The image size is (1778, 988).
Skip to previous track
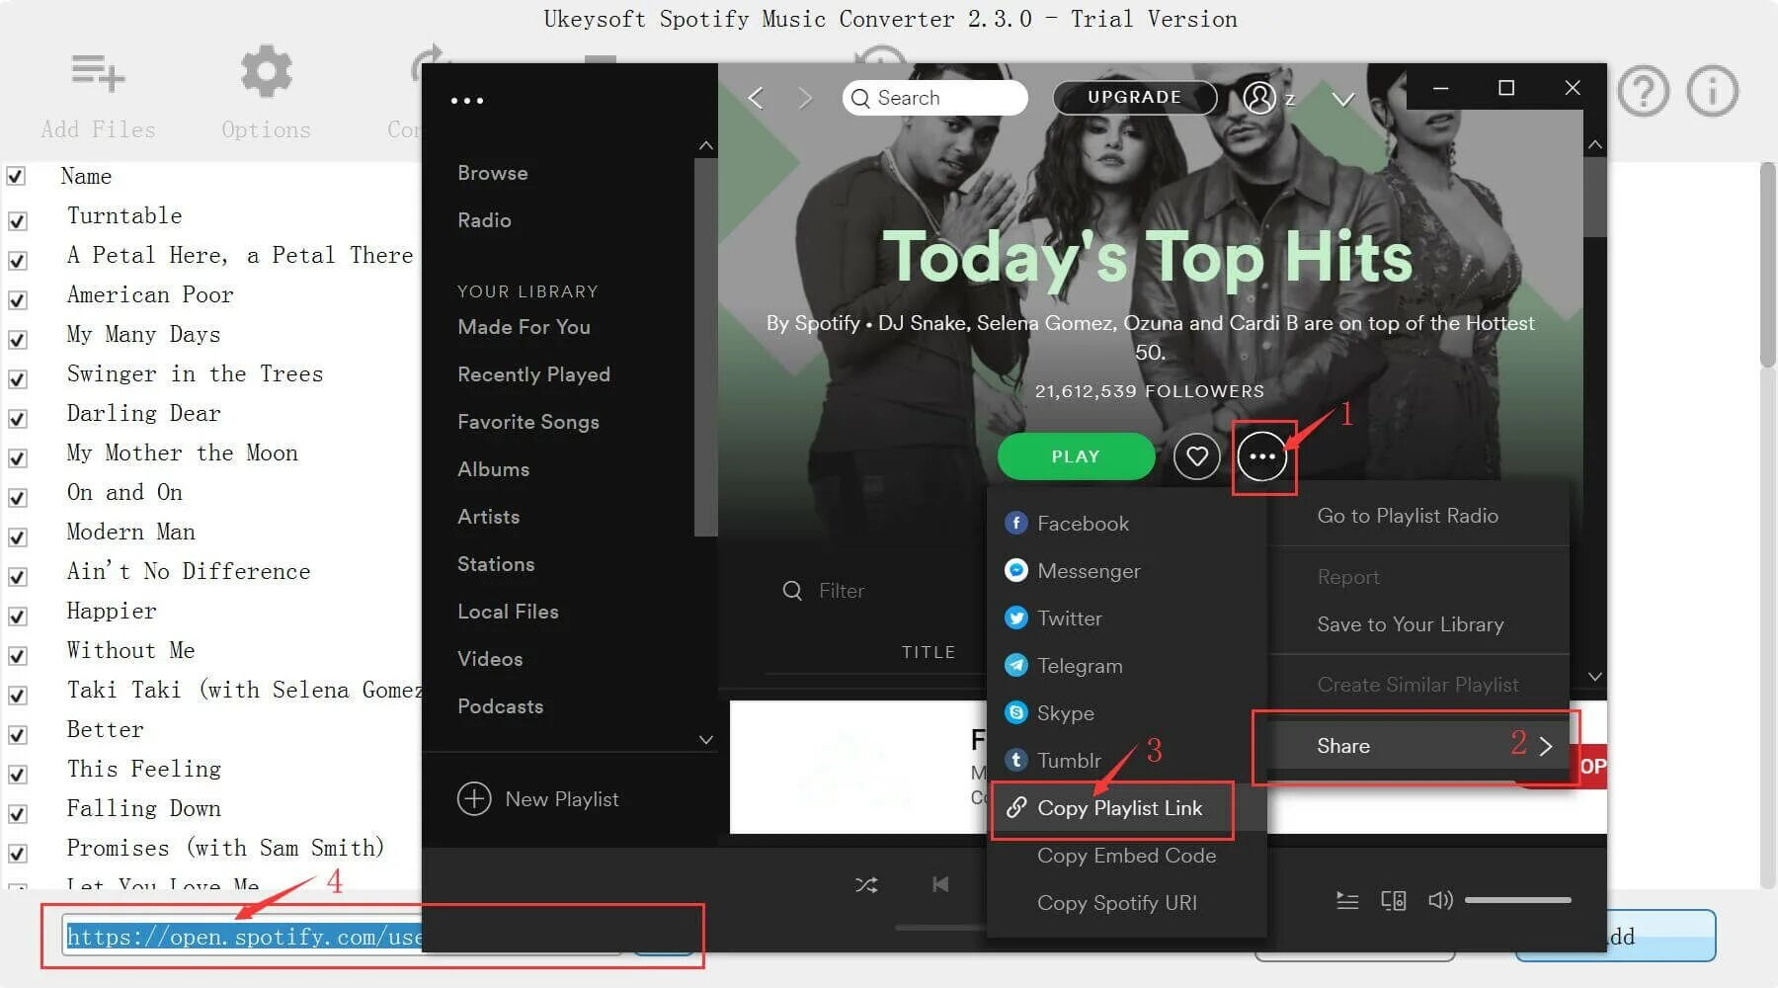tap(940, 884)
